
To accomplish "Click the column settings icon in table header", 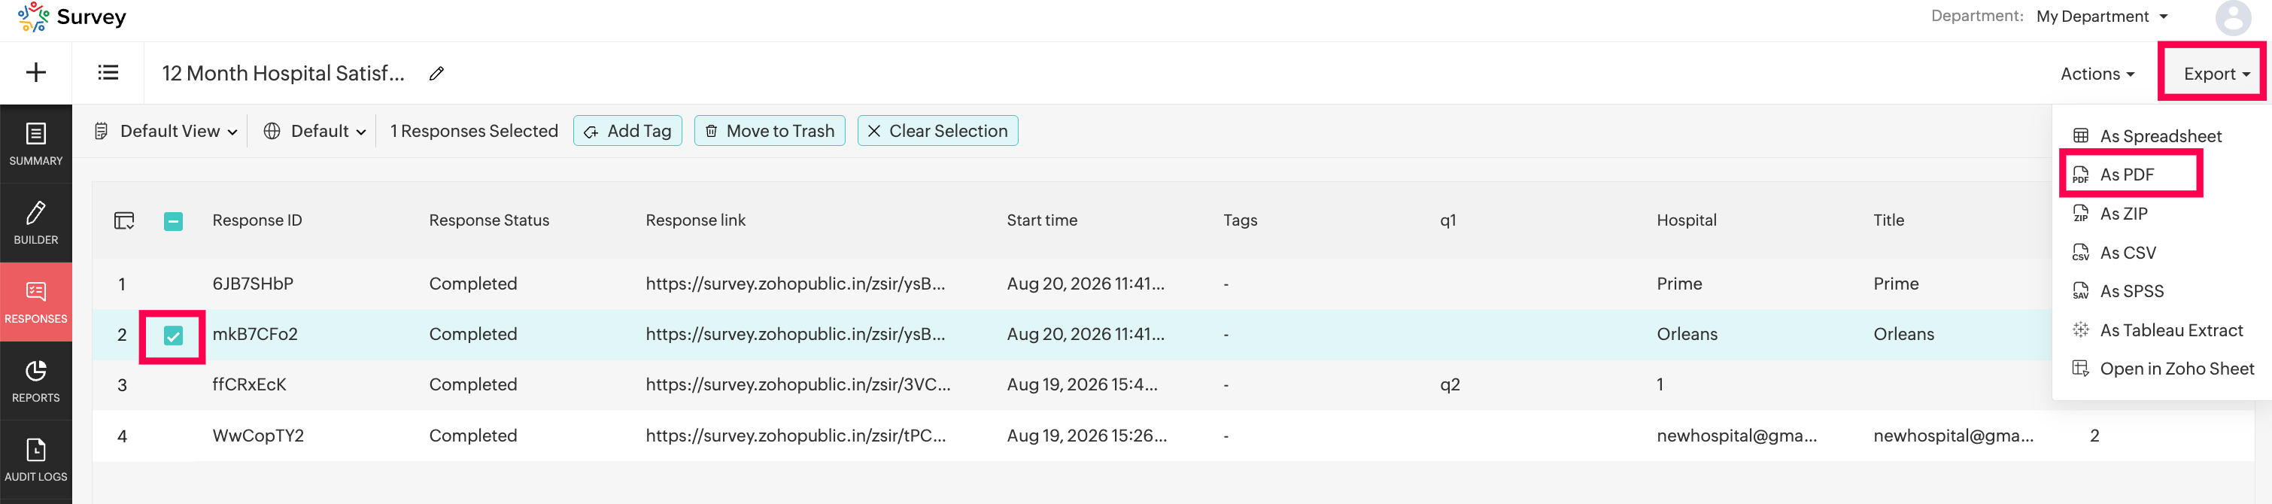I will [124, 220].
